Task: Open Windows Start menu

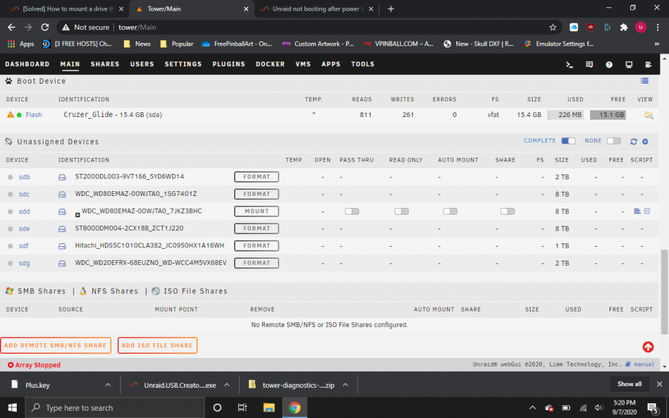Action: tap(12, 408)
